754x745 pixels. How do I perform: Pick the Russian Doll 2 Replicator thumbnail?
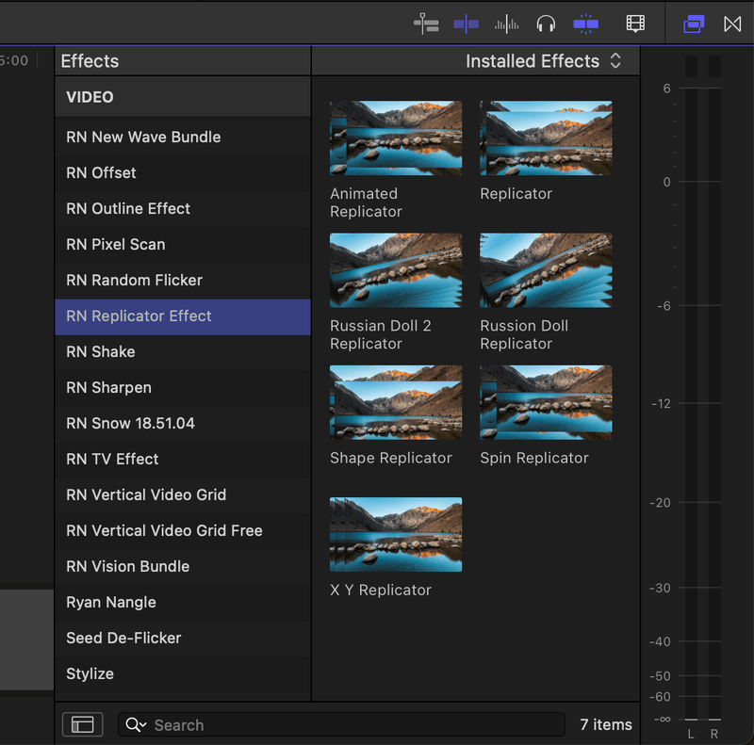pos(396,270)
